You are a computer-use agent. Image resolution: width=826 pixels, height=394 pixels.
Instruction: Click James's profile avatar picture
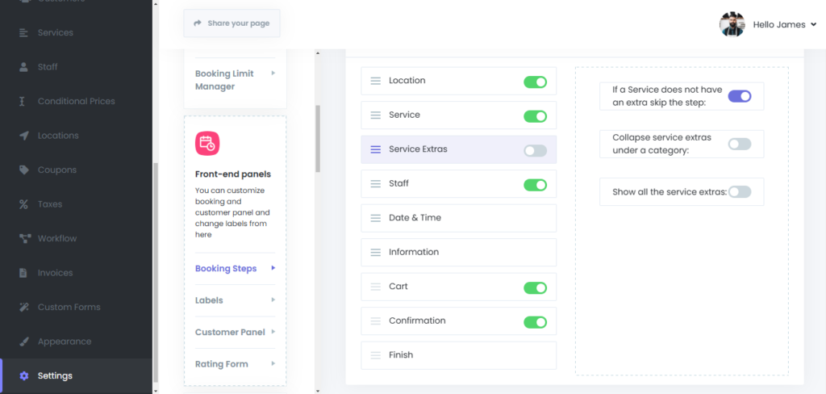click(732, 24)
